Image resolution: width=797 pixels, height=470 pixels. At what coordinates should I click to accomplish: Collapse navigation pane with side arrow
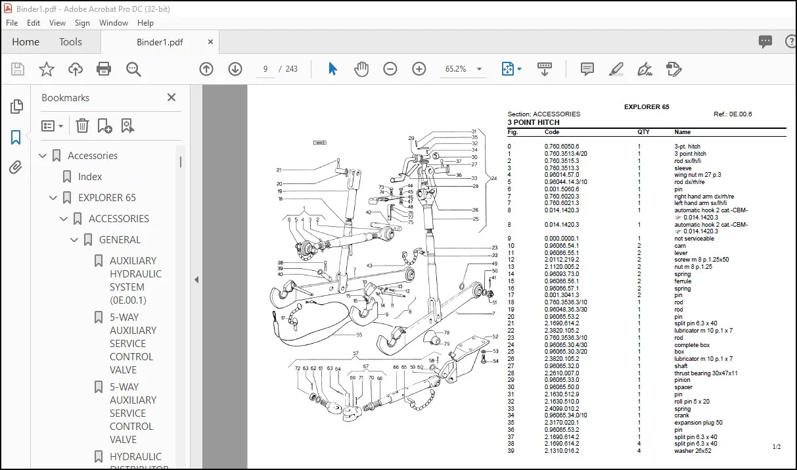click(196, 279)
